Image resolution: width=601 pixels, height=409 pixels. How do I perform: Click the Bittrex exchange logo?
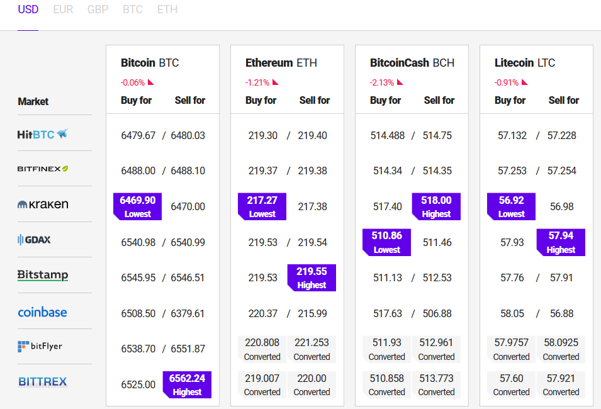point(43,382)
